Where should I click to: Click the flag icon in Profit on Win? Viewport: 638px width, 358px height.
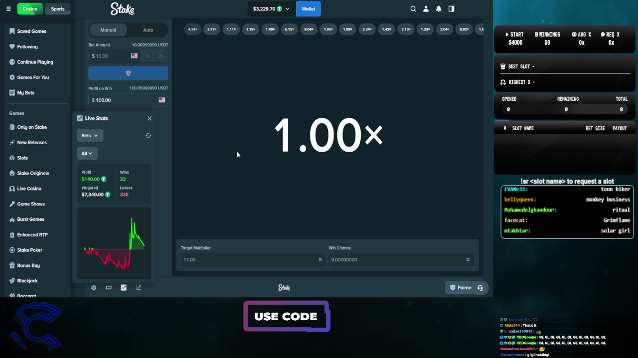[161, 100]
